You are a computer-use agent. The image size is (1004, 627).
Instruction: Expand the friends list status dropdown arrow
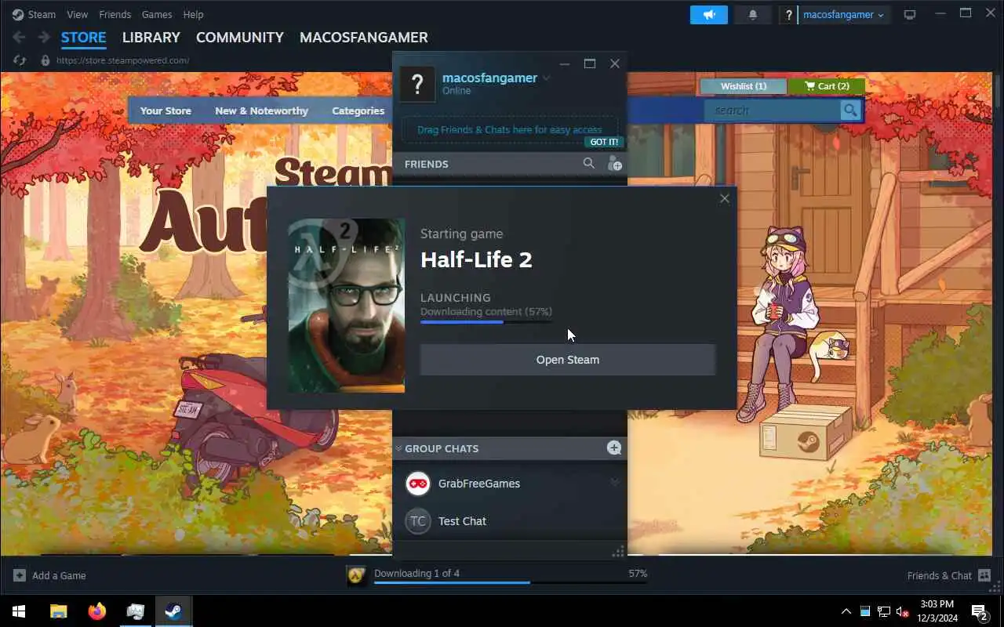coord(547,78)
